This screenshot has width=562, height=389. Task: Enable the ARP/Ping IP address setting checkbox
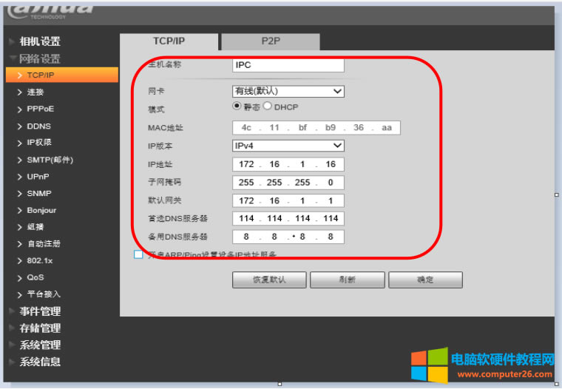138,254
